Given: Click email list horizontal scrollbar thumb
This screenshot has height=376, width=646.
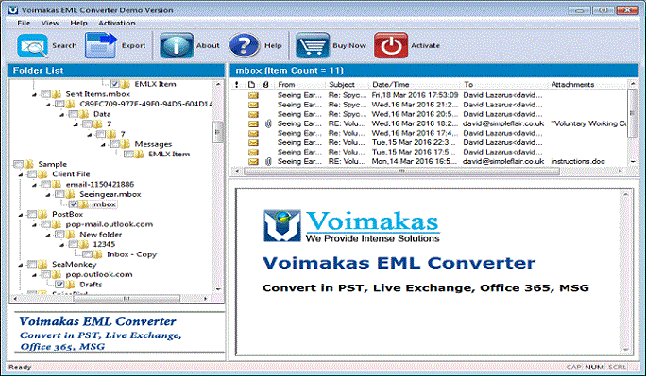Looking at the screenshot, I should pyautogui.click(x=401, y=171).
